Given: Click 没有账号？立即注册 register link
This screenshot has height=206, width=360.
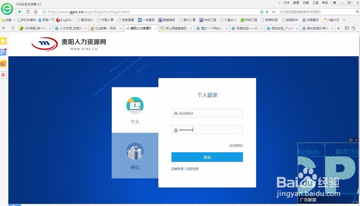Looking at the screenshot, I should point(185,169).
